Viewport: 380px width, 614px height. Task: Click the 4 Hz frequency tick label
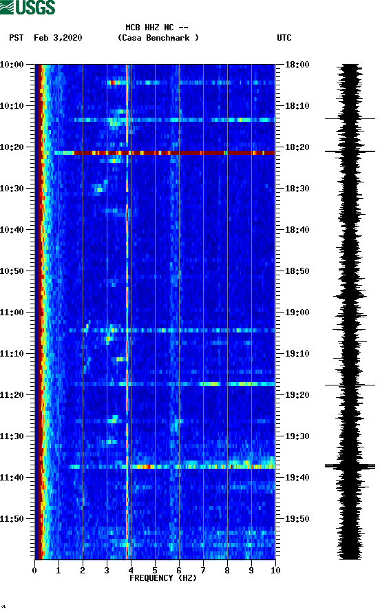[x=131, y=571]
